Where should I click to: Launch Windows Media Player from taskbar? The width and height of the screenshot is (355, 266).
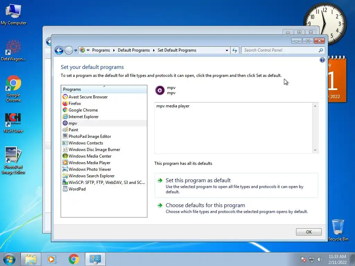click(x=52, y=259)
